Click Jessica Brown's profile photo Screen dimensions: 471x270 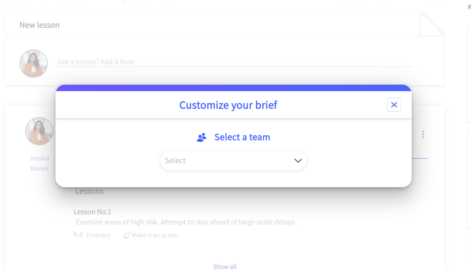pyautogui.click(x=39, y=131)
